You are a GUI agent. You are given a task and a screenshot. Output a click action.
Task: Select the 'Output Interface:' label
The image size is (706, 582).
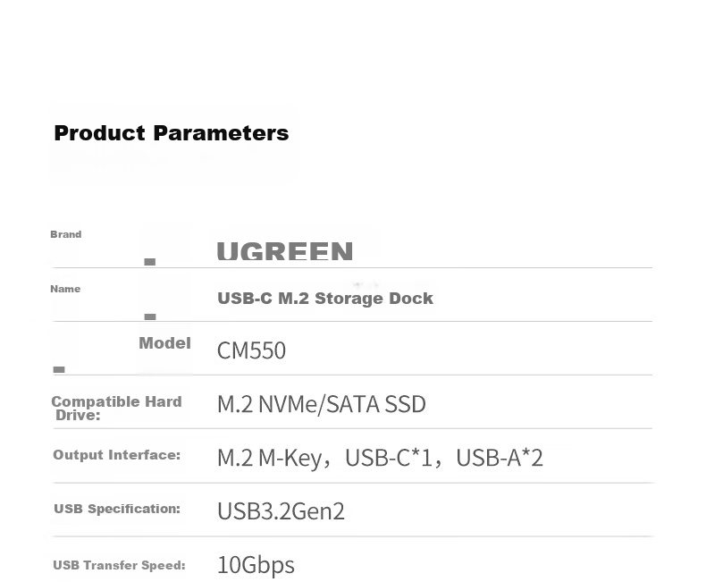tap(116, 455)
